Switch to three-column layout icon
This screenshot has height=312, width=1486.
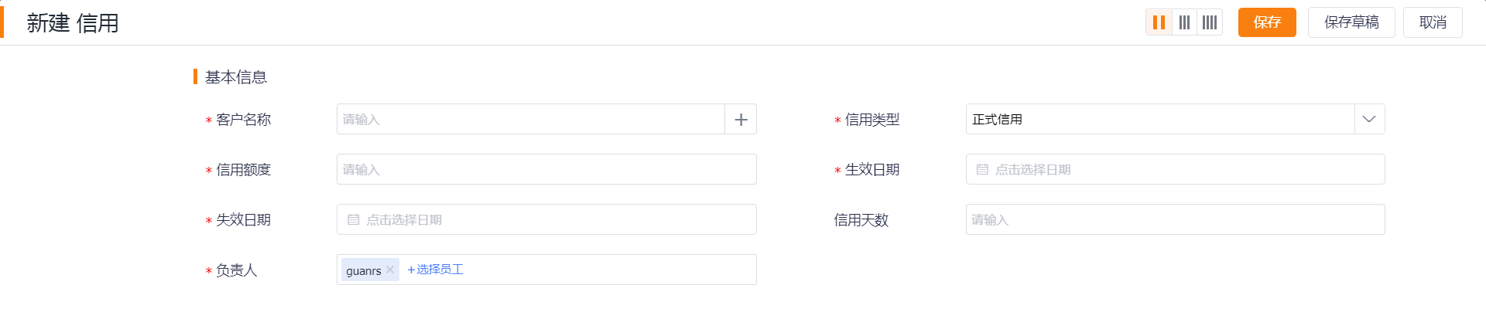pyautogui.click(x=1184, y=22)
